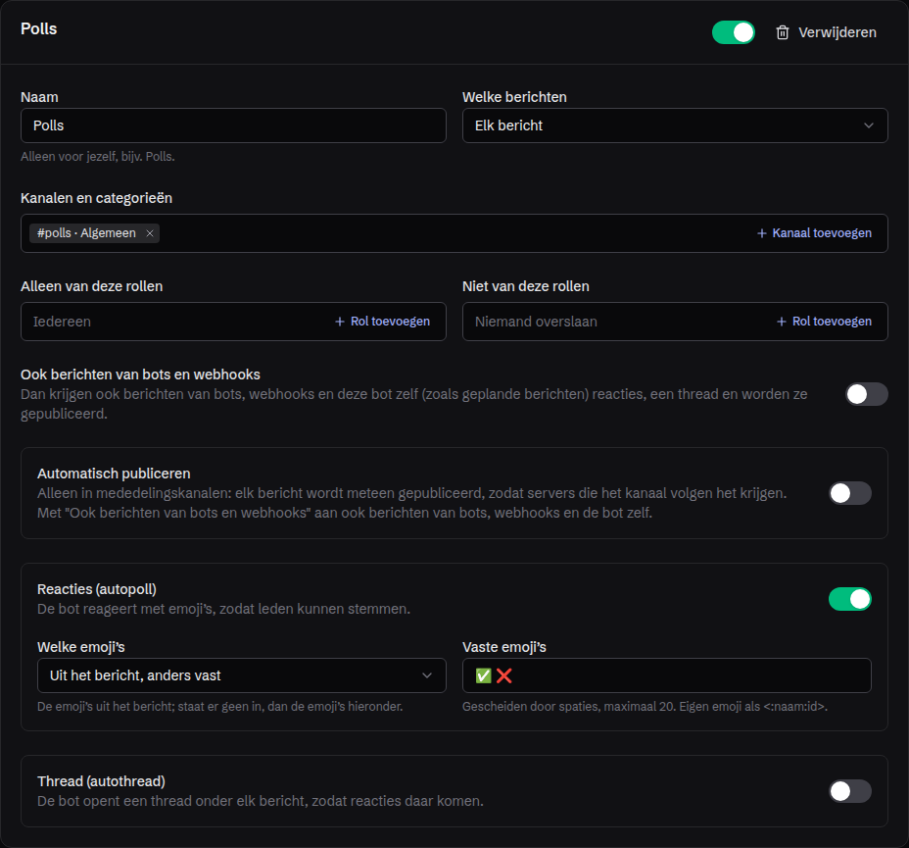Image resolution: width=909 pixels, height=848 pixels.
Task: Click the trash icon next to Verwijderen
Action: tap(782, 32)
